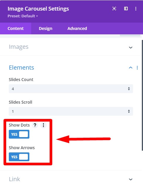The image size is (143, 185).
Task: Open the Slides Count dropdown
Action: pyautogui.click(x=71, y=89)
